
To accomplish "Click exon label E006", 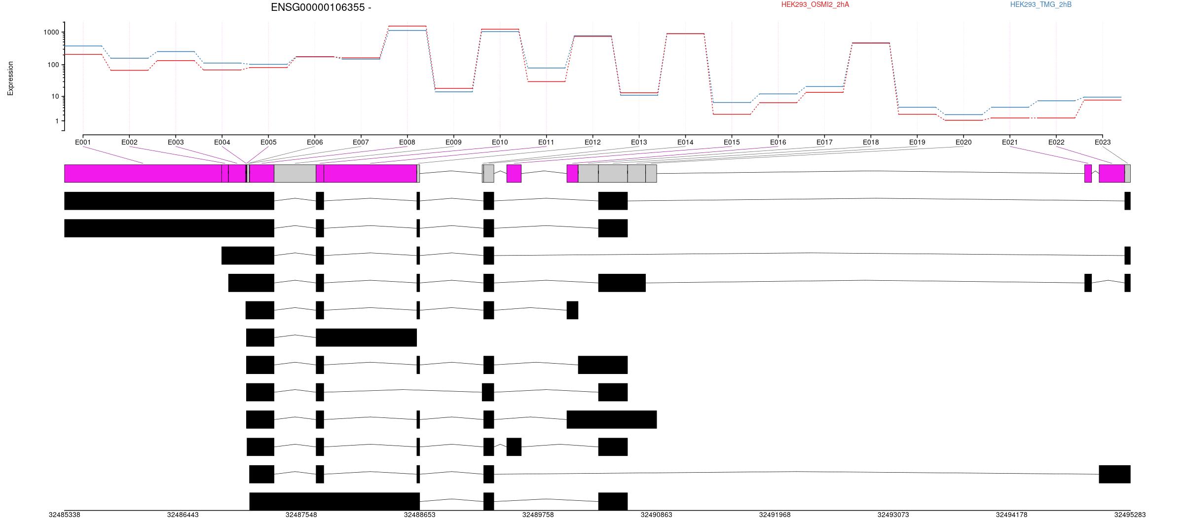I will pyautogui.click(x=315, y=143).
